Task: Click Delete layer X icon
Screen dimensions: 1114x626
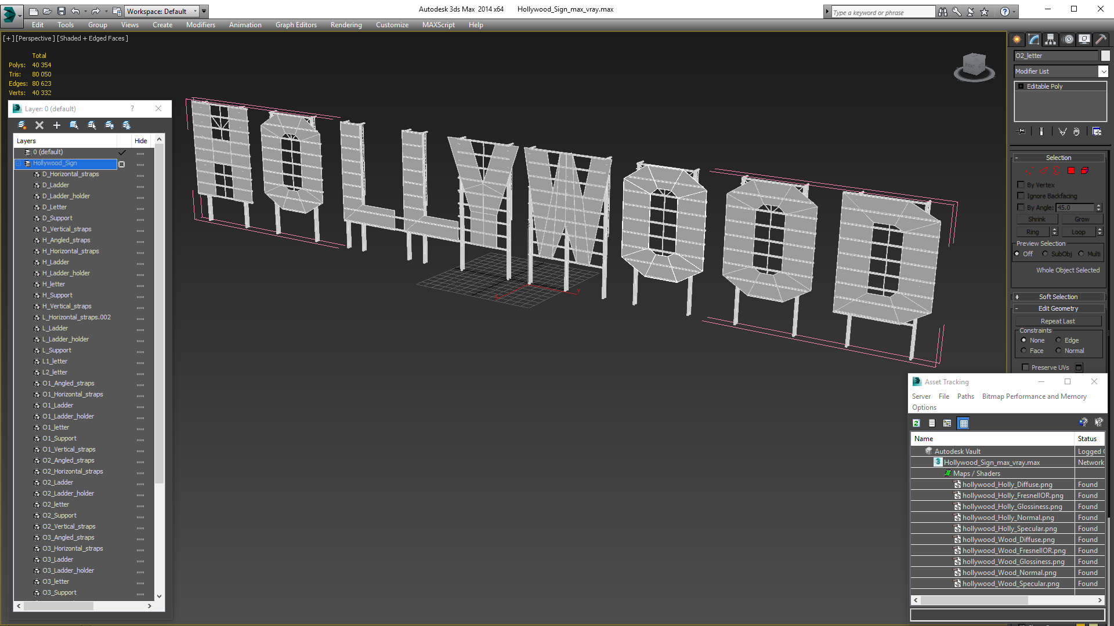Action: coord(39,125)
